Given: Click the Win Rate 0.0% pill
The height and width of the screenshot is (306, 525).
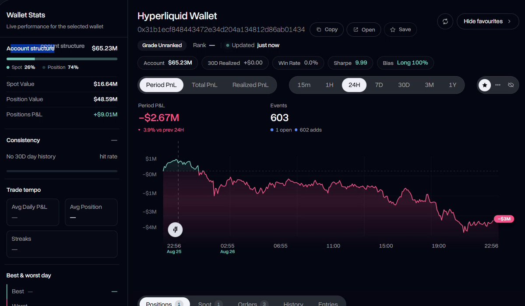Looking at the screenshot, I should [x=298, y=63].
